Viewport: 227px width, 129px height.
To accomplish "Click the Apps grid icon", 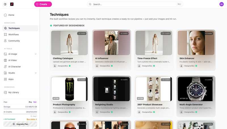I will coord(5,79).
